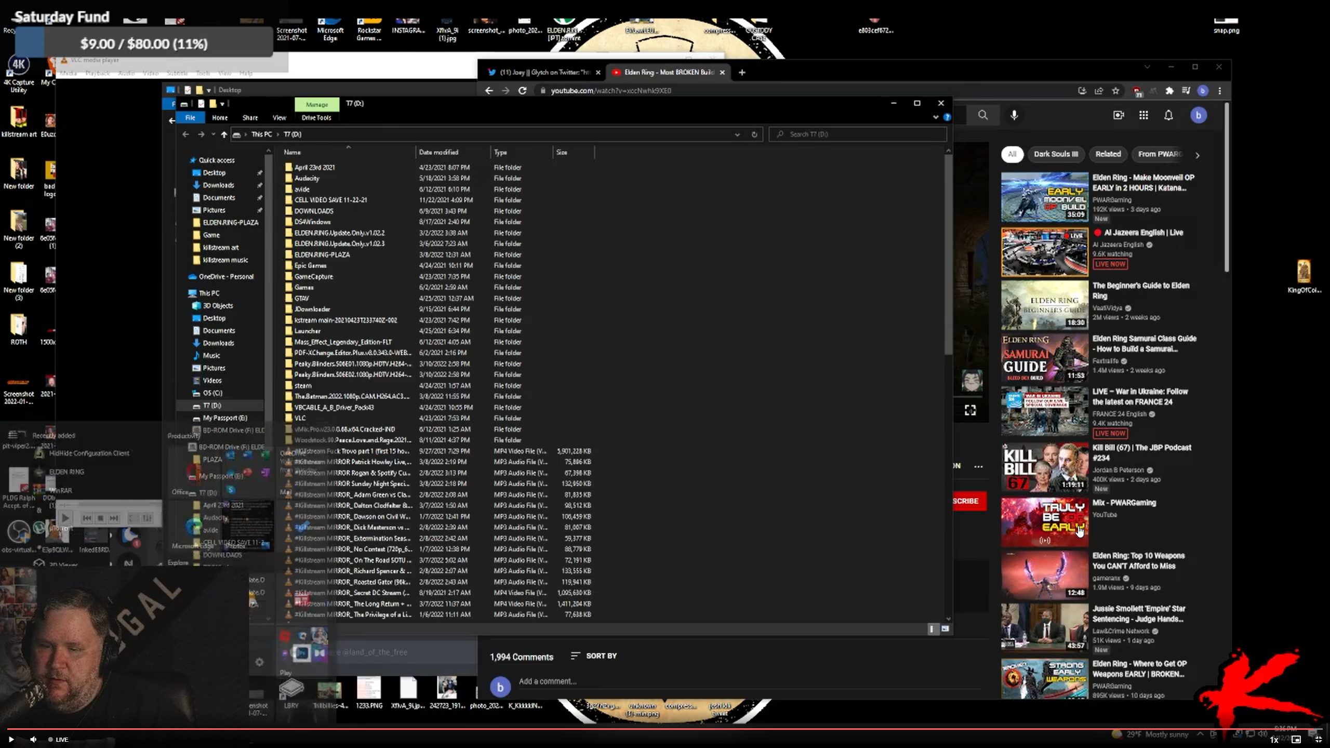The image size is (1330, 748).
Task: Open the SORT BY comments dropdown
Action: (x=593, y=656)
